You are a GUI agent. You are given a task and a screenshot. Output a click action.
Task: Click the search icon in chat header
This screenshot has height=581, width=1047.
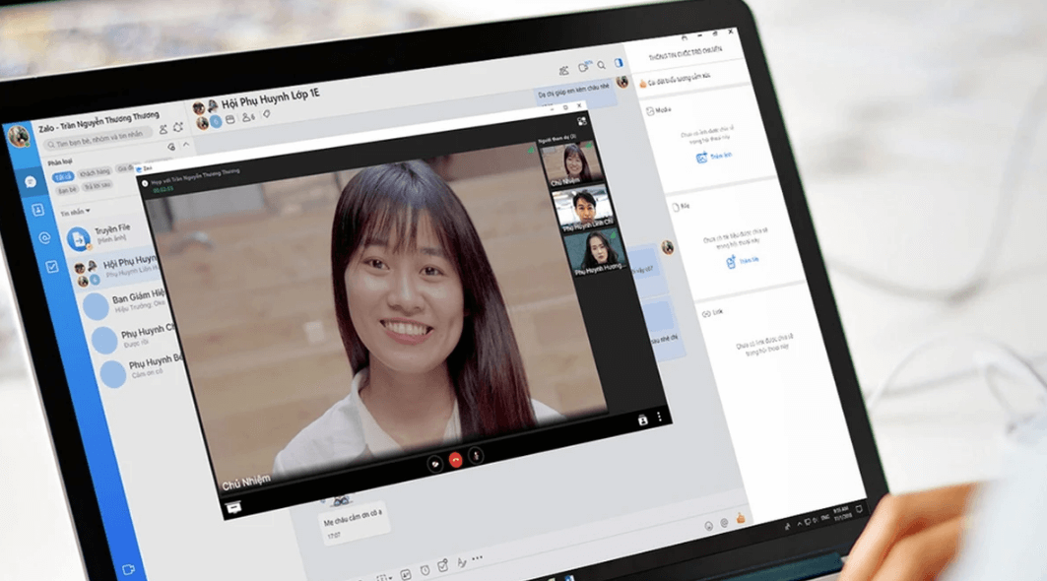point(602,66)
